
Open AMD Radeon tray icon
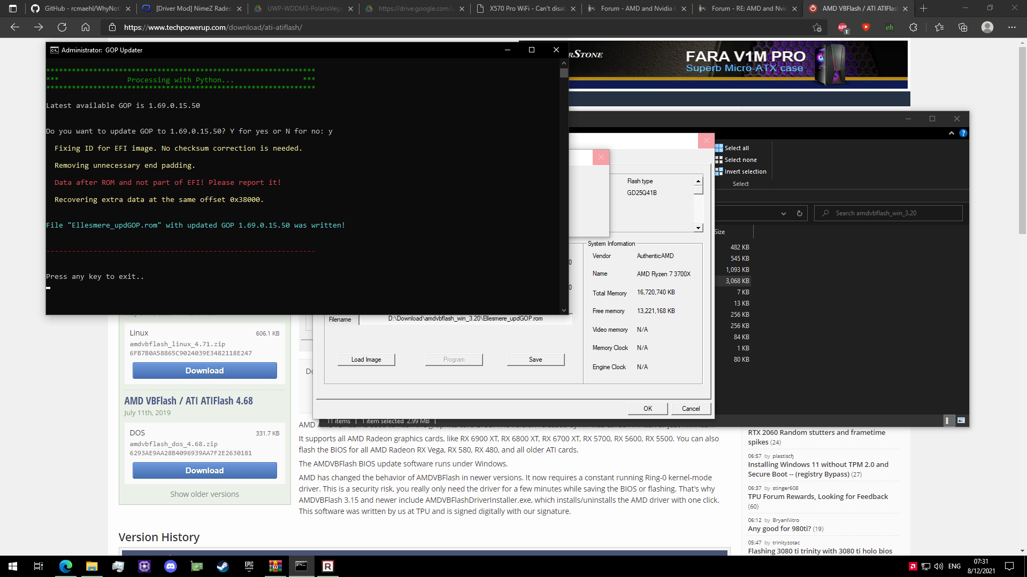(x=913, y=566)
